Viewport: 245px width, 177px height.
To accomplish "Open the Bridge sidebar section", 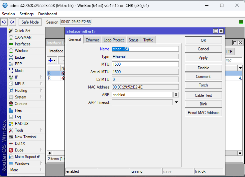I will pyautogui.click(x=20, y=57).
